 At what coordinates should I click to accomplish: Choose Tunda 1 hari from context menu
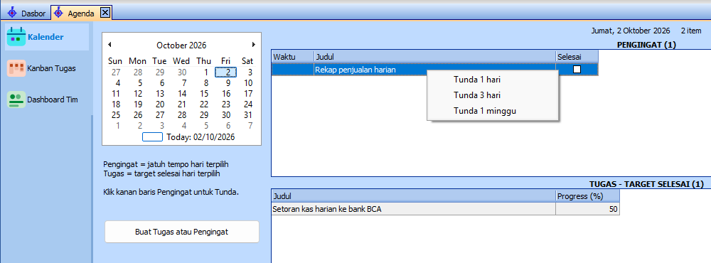493,80
